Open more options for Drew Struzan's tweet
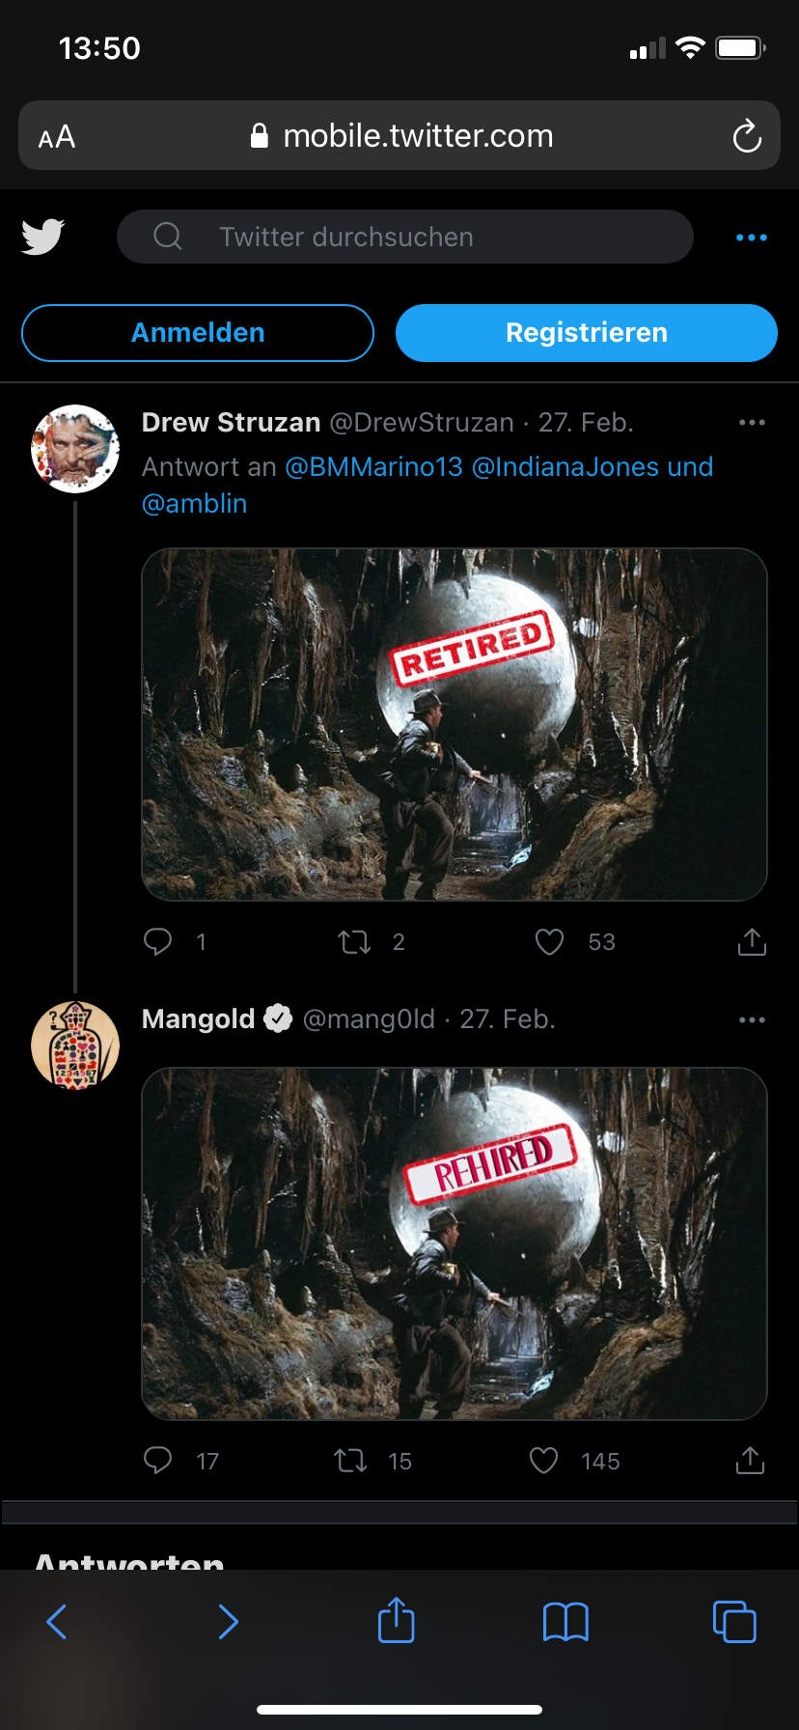Viewport: 799px width, 1730px height. point(752,423)
